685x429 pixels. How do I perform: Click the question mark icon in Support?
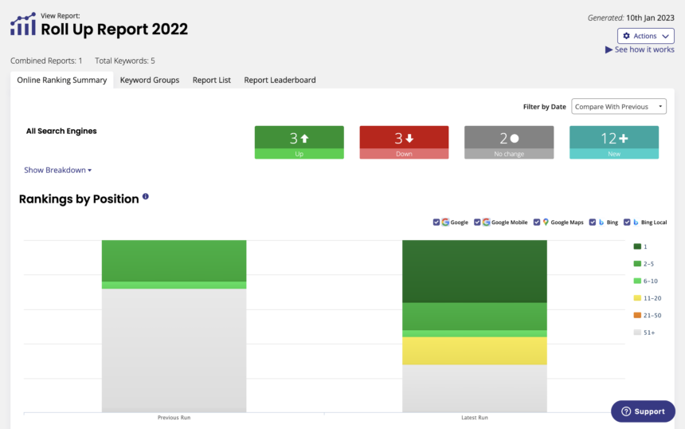[x=626, y=411]
